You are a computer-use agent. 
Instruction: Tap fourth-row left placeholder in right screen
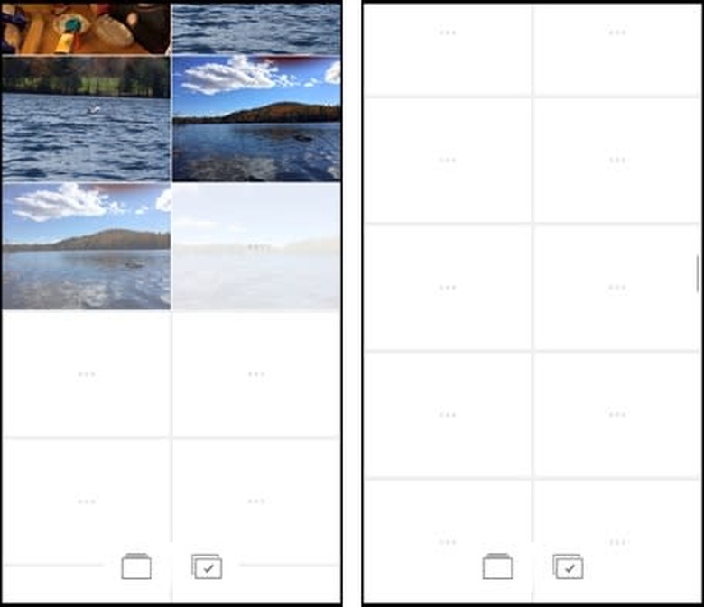pyautogui.click(x=448, y=415)
